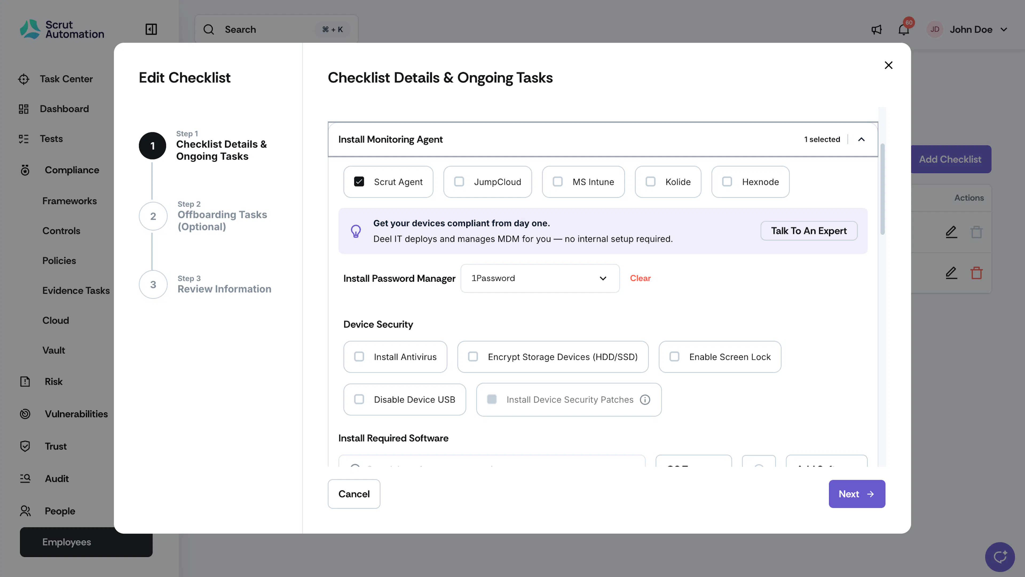Open the notifications bell
The image size is (1025, 577).
point(904,29)
